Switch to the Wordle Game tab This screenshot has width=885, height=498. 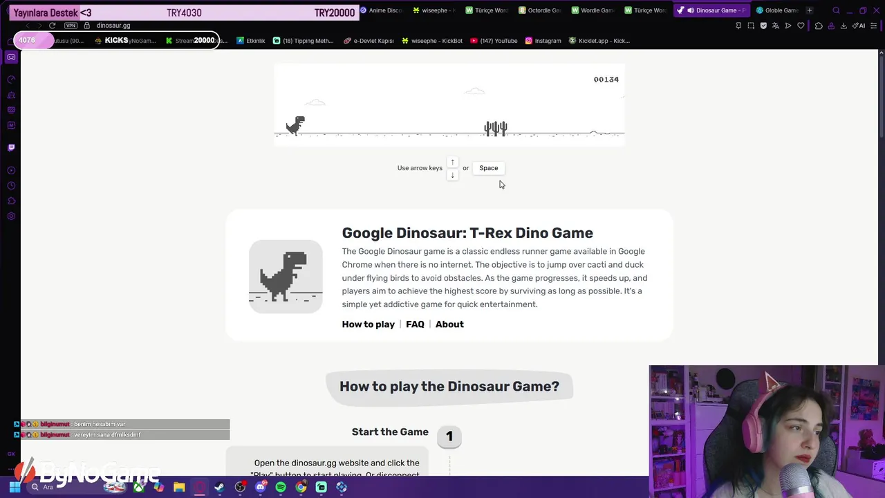click(x=593, y=10)
